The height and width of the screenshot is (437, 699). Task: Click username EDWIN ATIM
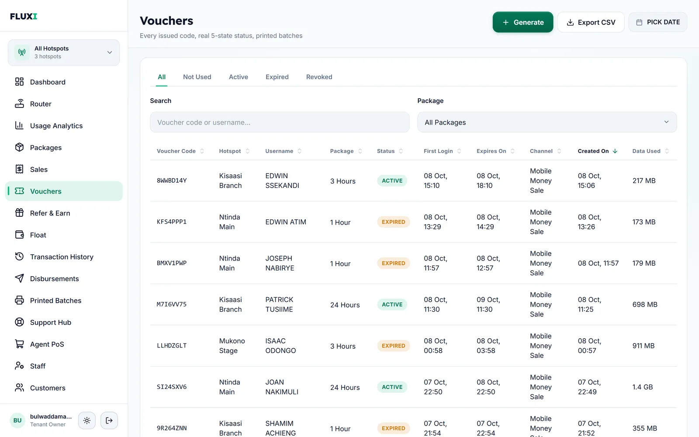click(286, 222)
